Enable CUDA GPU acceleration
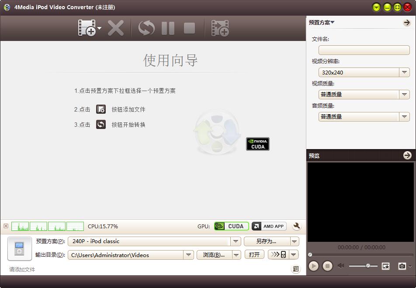The image size is (416, 288). point(231,226)
